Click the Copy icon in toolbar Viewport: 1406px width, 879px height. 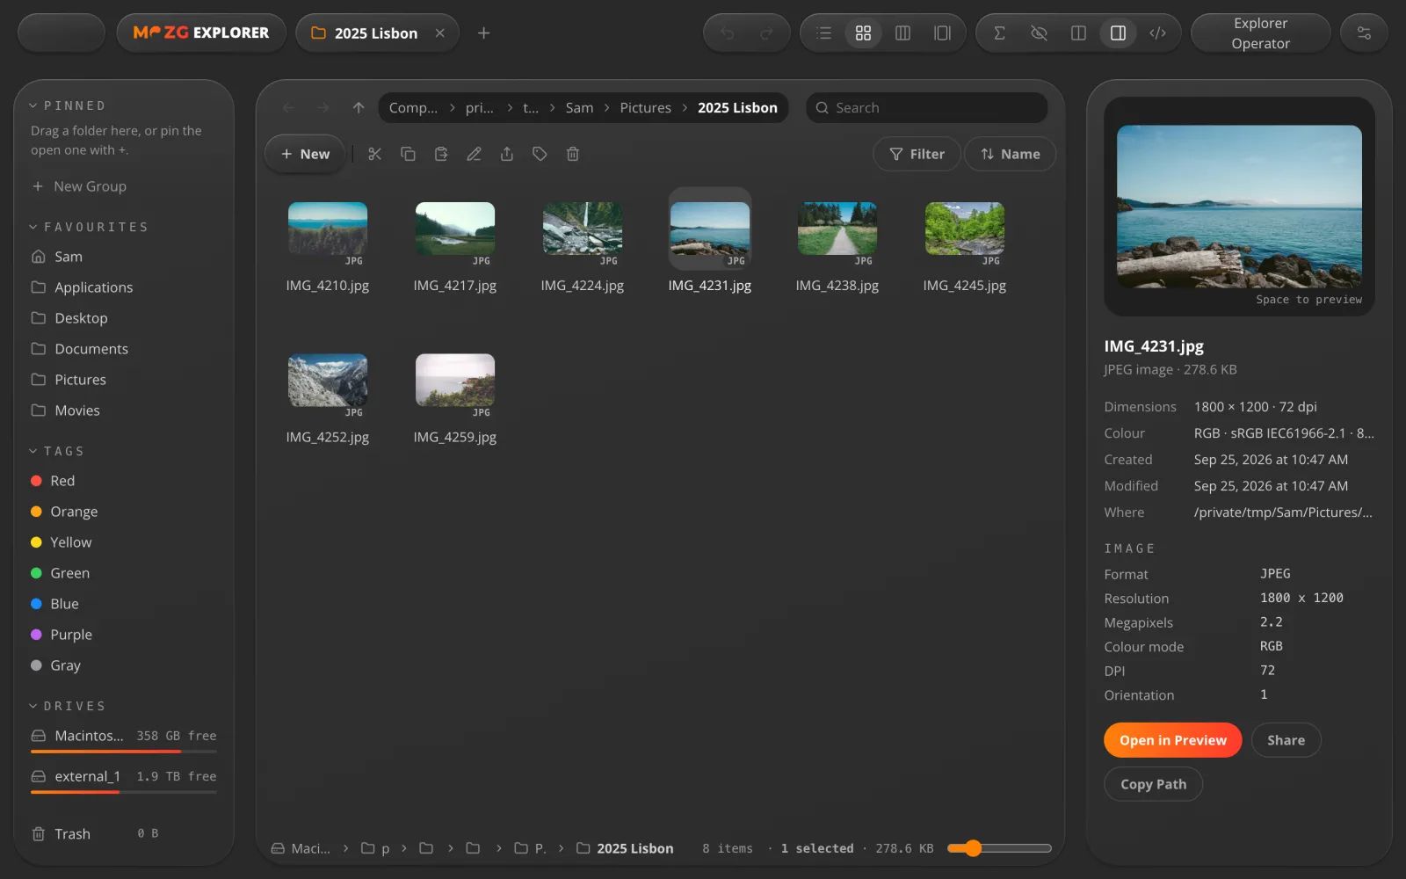408,154
